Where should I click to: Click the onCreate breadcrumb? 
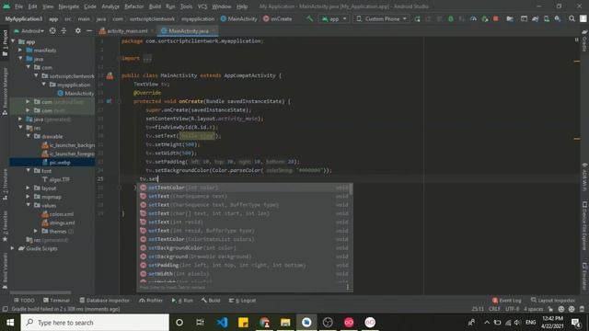click(x=278, y=18)
